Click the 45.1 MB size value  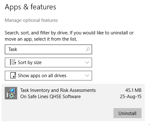pyautogui.click(x=133, y=90)
